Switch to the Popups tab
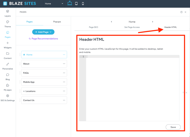 (x=57, y=22)
